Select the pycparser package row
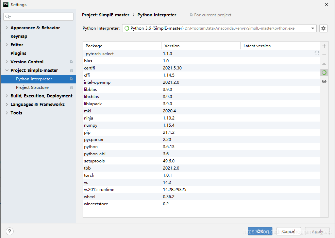The width and height of the screenshot is (335, 238). (x=201, y=139)
